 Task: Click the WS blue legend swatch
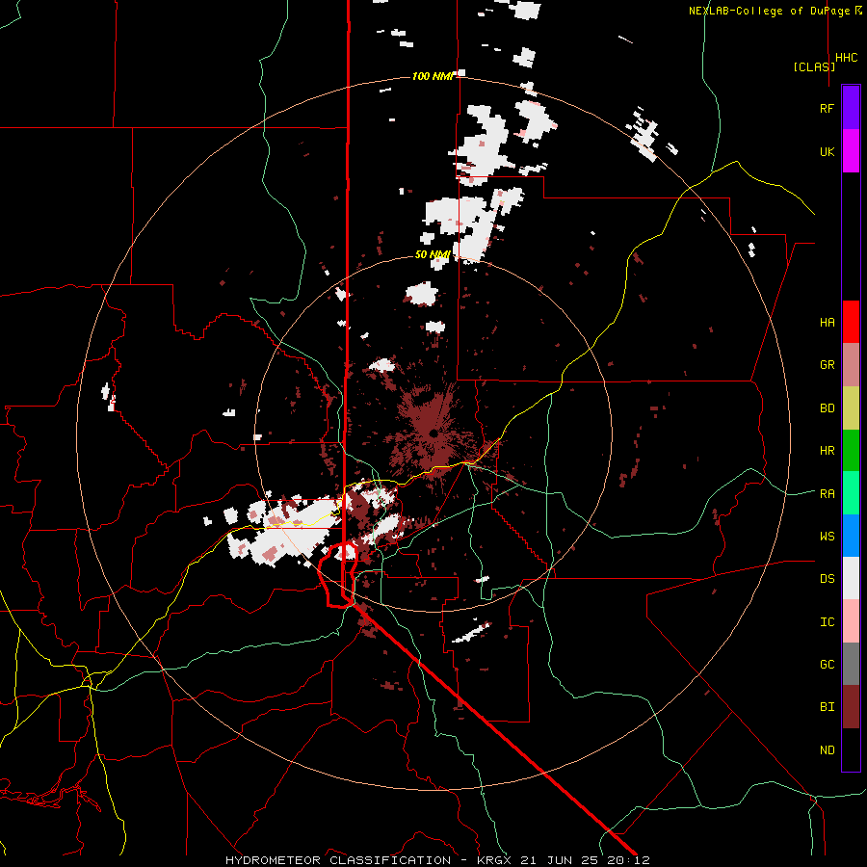click(851, 536)
